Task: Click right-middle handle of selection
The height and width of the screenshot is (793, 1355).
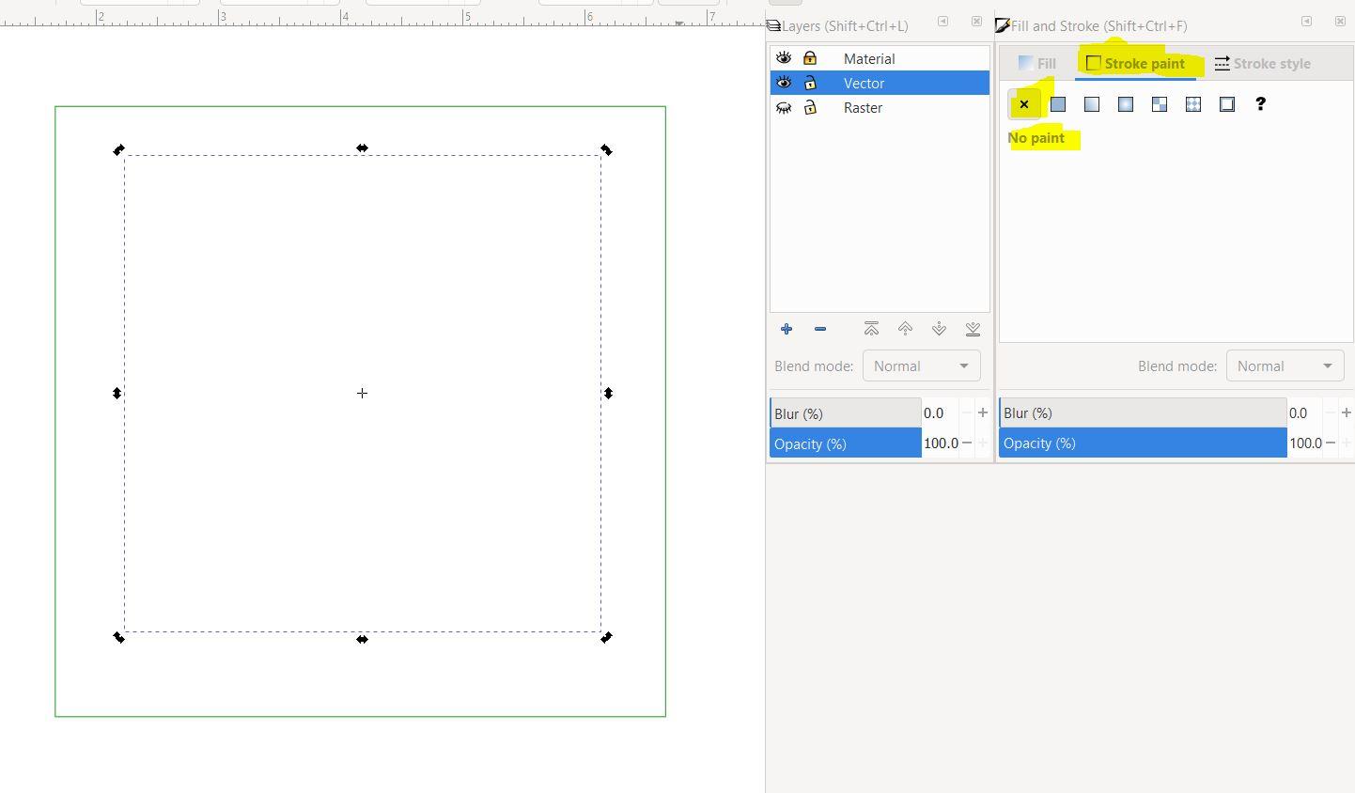Action: pyautogui.click(x=608, y=393)
